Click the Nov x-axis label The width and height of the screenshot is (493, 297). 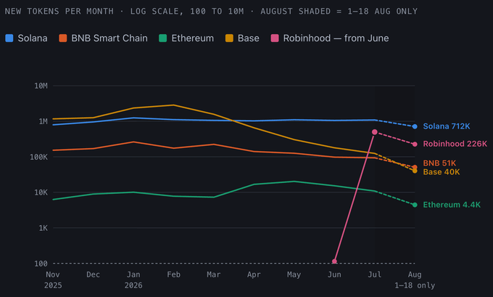(x=53, y=274)
